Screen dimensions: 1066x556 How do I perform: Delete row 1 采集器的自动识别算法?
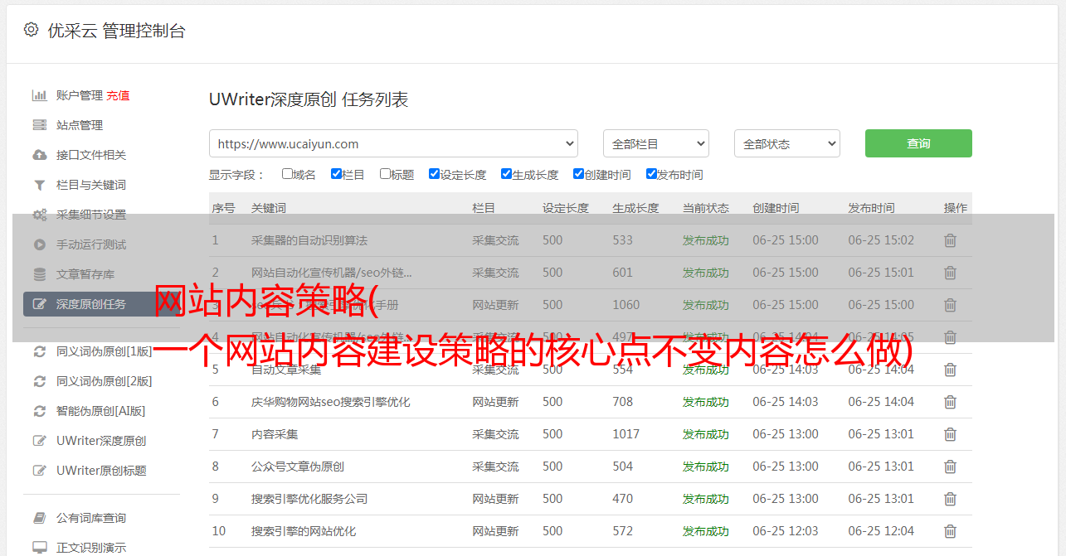pyautogui.click(x=950, y=240)
